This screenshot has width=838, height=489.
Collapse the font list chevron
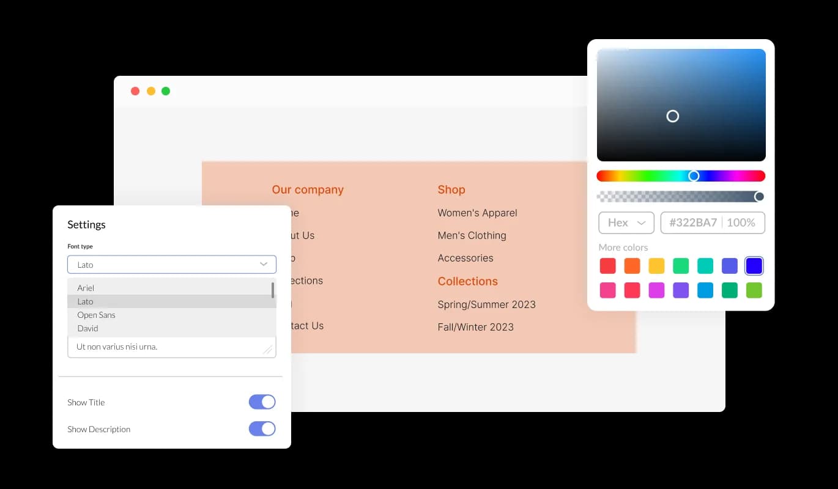264,264
